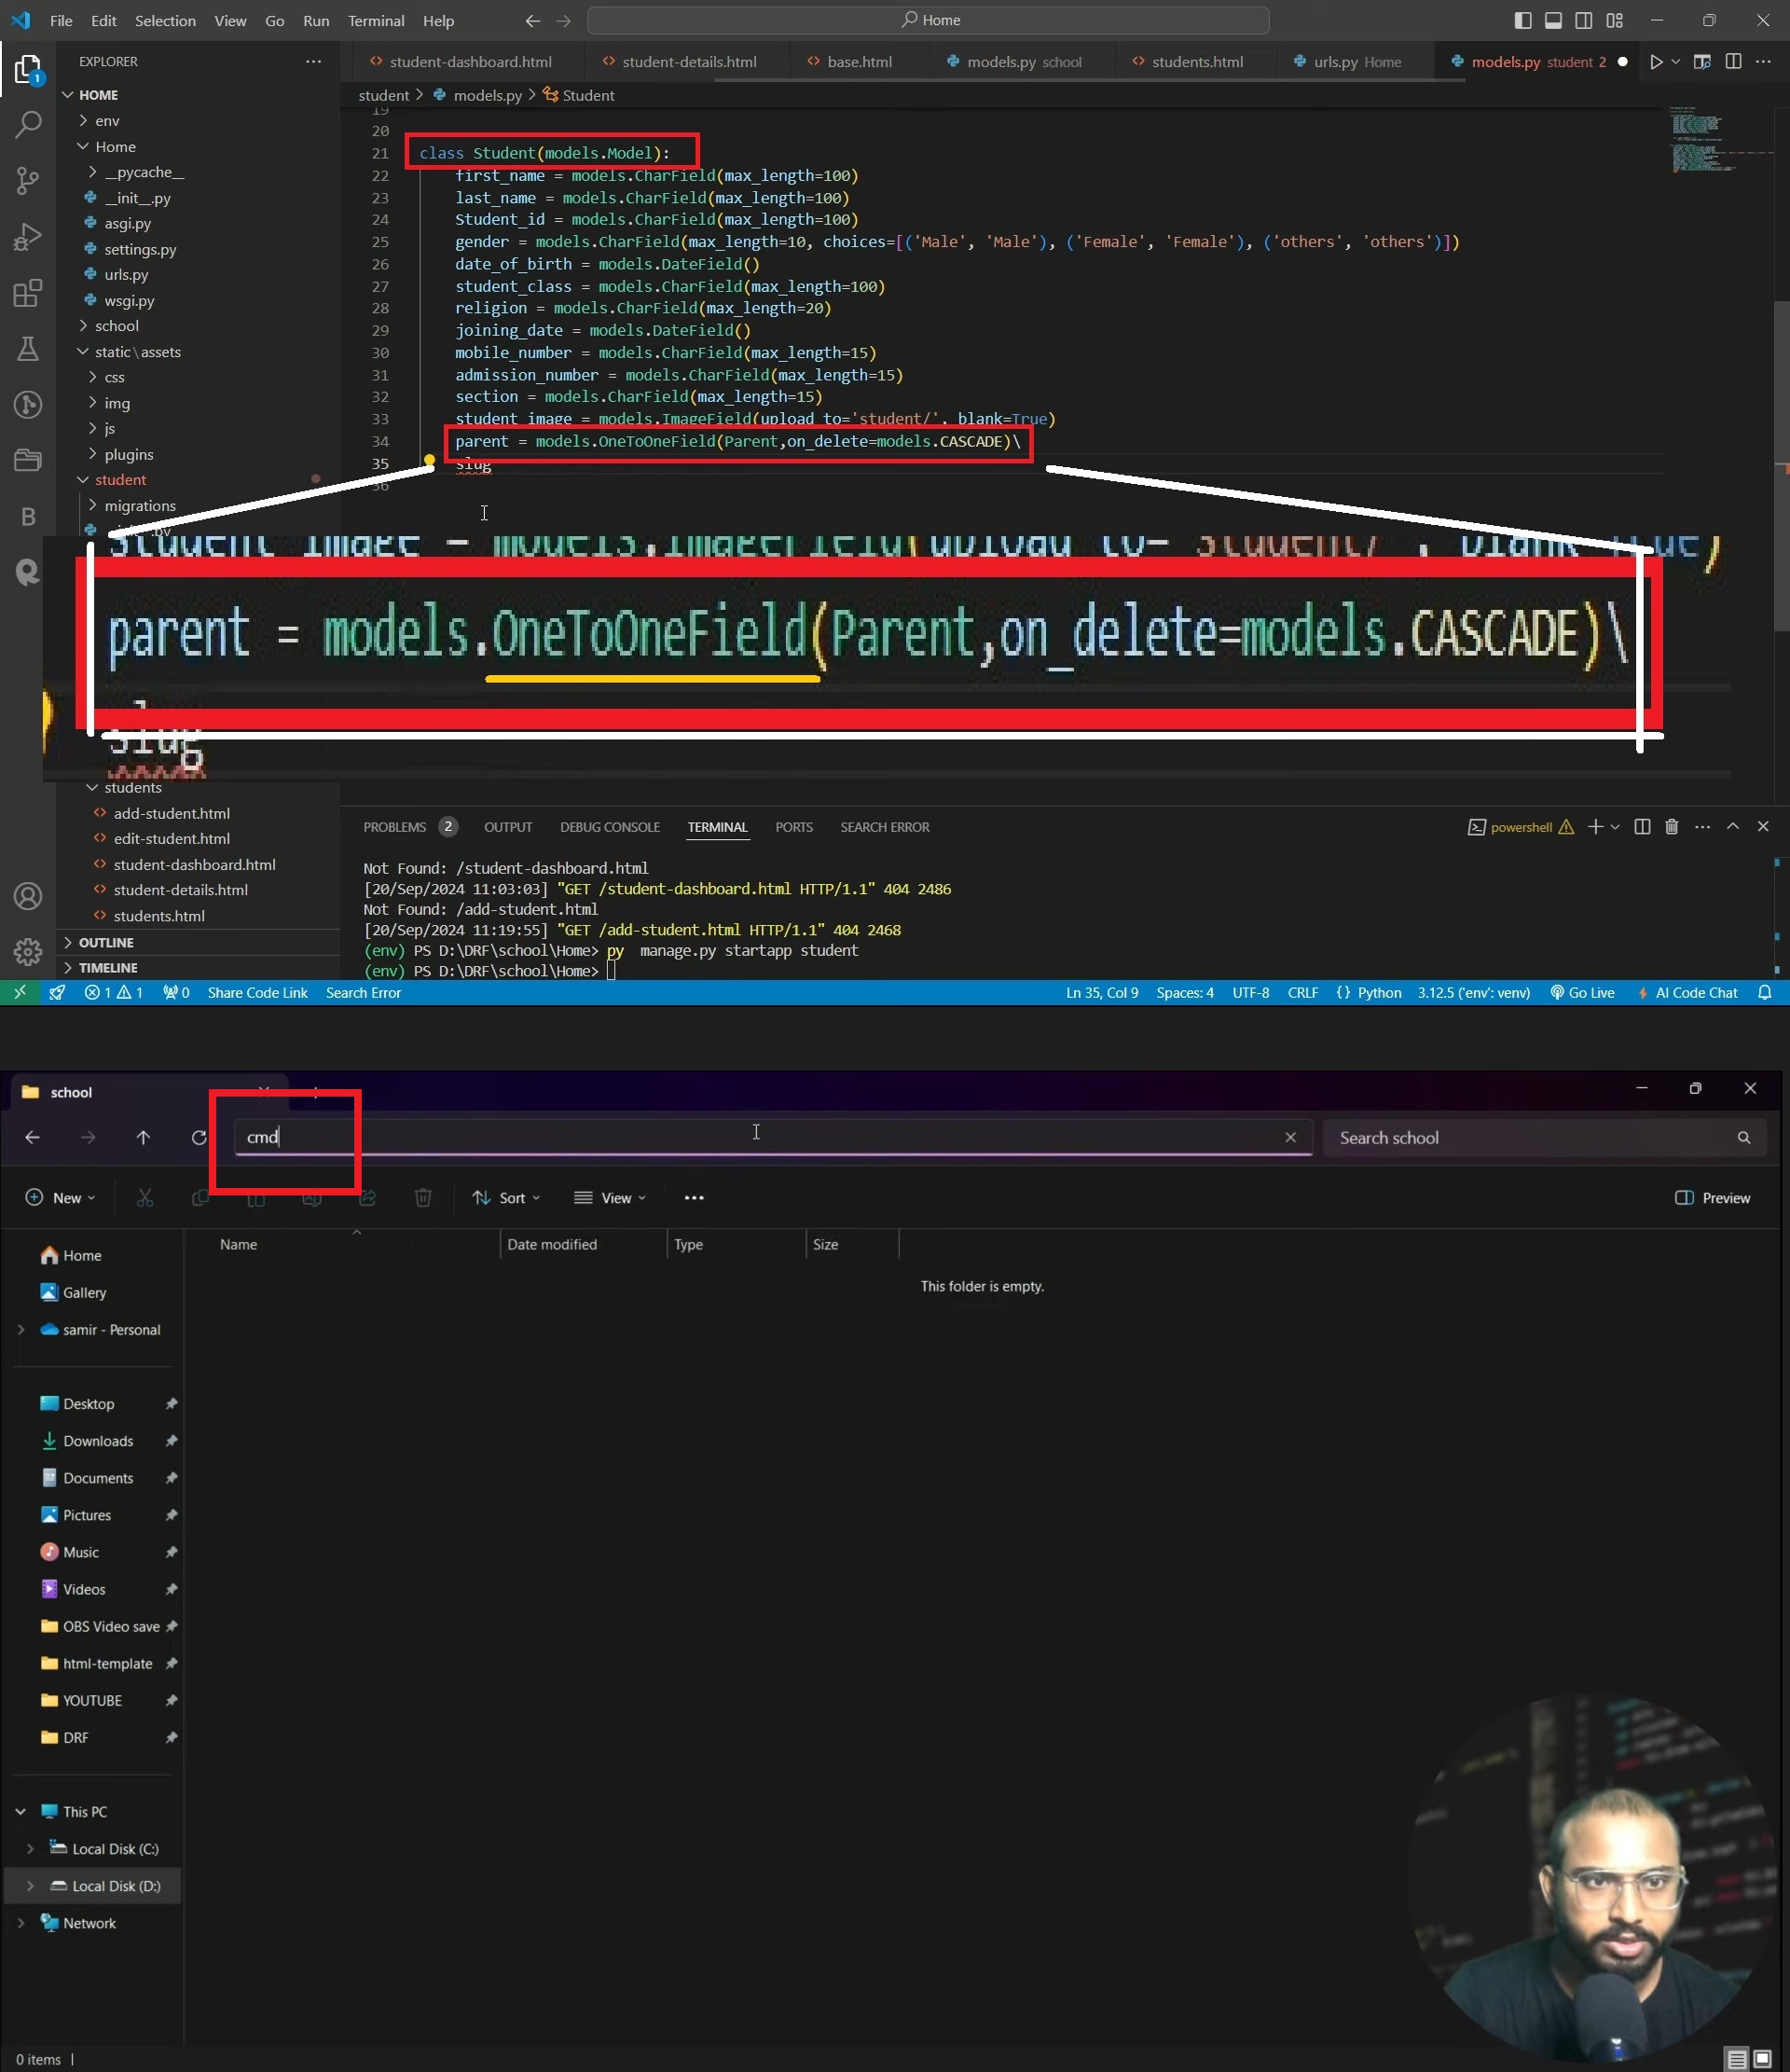The height and width of the screenshot is (2072, 1790).
Task: Switch to DEBUG CONSOLE panel tab
Action: pos(610,827)
